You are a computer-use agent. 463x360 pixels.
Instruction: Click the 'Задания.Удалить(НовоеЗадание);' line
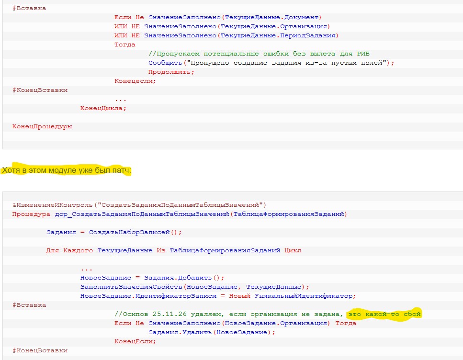tap(212, 333)
